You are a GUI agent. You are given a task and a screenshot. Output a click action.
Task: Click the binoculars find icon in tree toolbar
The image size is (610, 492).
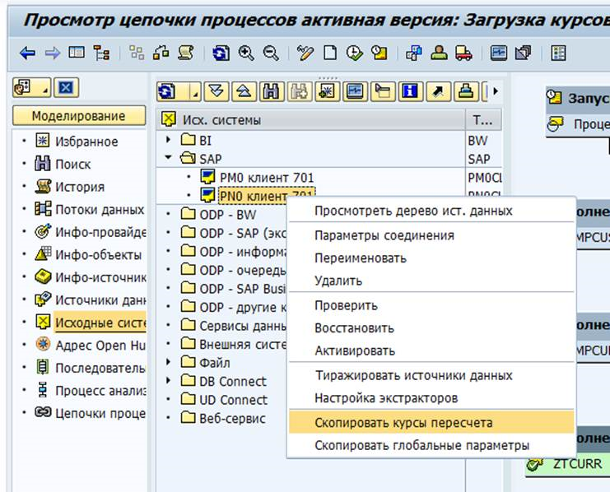(272, 92)
